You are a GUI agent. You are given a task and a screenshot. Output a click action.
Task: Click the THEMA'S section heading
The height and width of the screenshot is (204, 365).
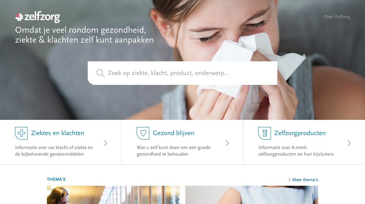coord(56,179)
